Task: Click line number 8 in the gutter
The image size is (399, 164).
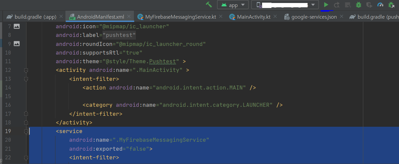Action: [9, 35]
